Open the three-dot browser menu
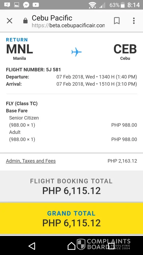 (x=134, y=21)
